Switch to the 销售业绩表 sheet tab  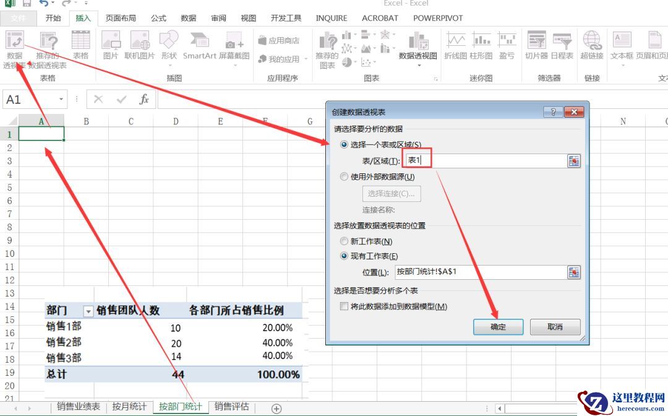click(x=79, y=407)
